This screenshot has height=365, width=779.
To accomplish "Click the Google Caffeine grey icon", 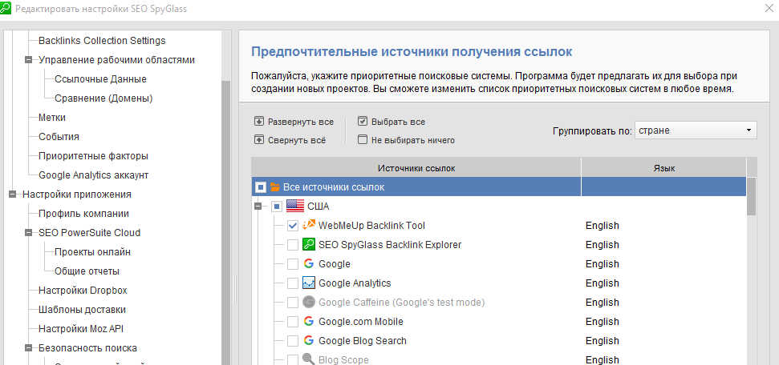I will [309, 303].
